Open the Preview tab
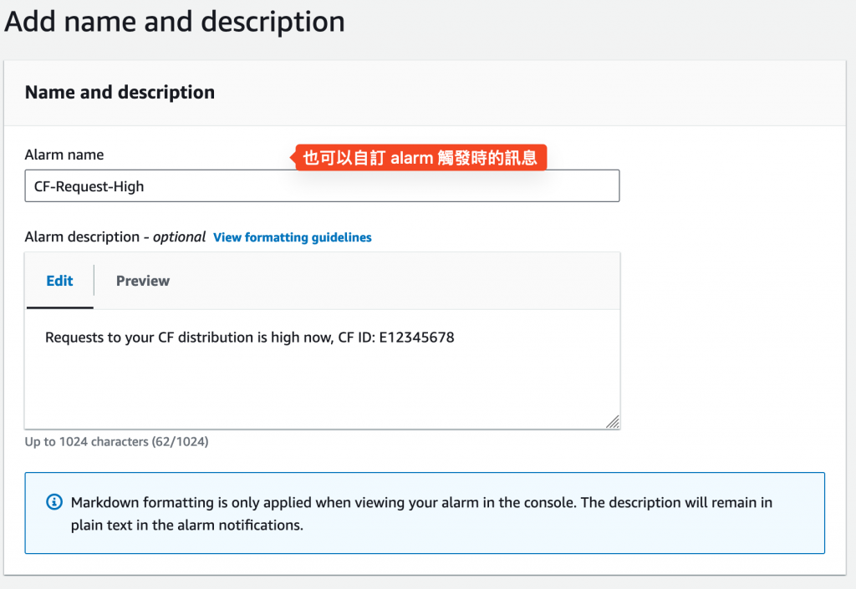Viewport: 856px width, 589px height. 143,281
